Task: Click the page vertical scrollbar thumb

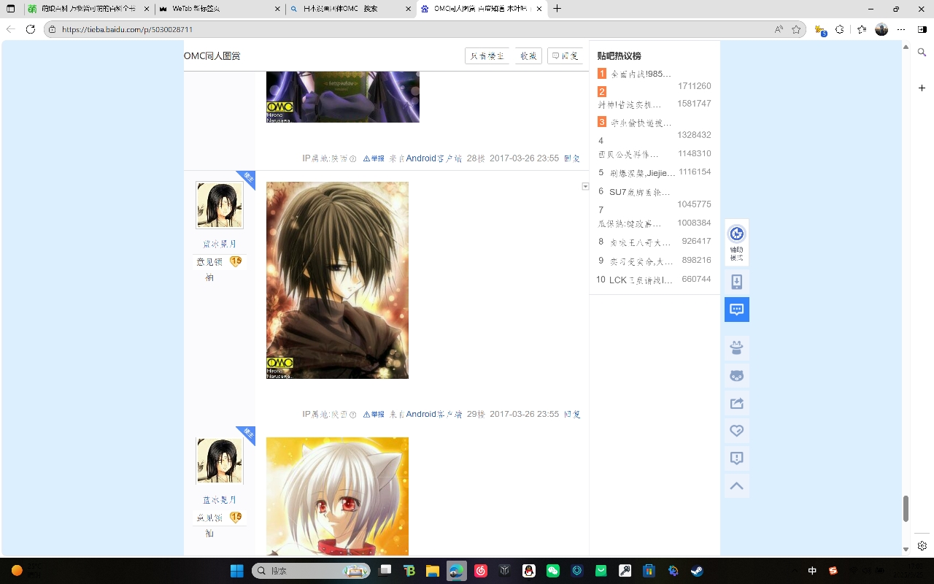Action: pos(906,508)
